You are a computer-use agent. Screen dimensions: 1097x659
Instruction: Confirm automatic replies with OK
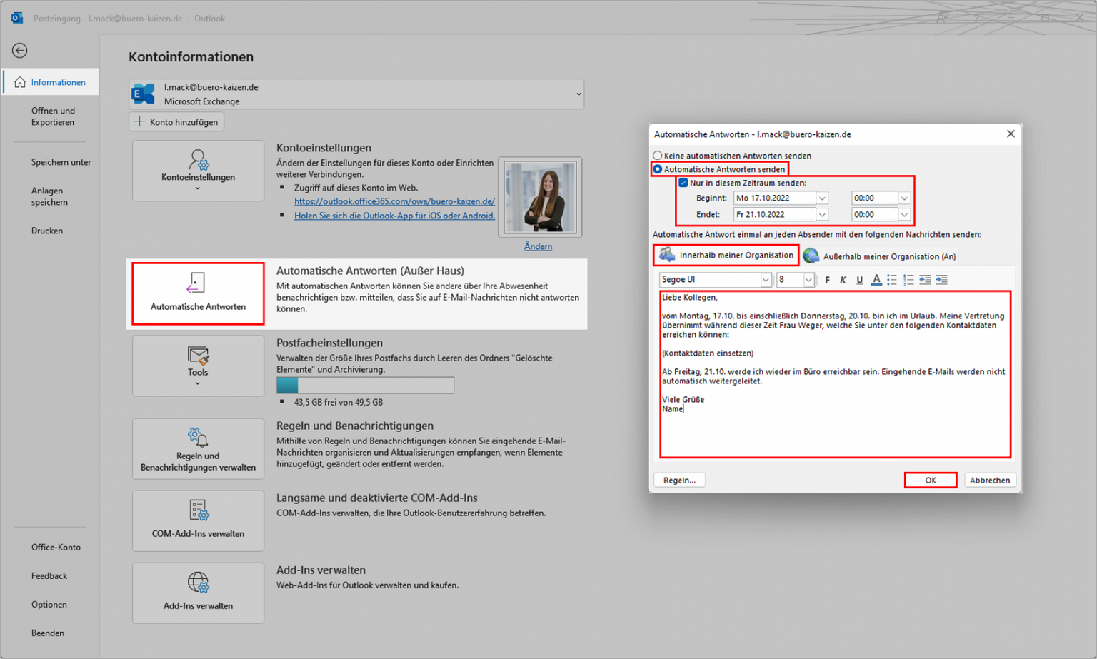(x=930, y=480)
